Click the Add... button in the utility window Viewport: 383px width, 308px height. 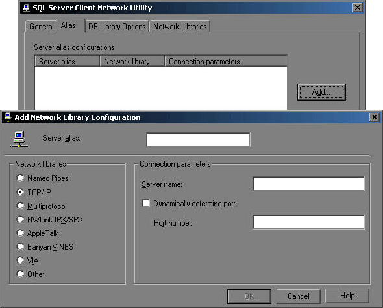point(321,92)
